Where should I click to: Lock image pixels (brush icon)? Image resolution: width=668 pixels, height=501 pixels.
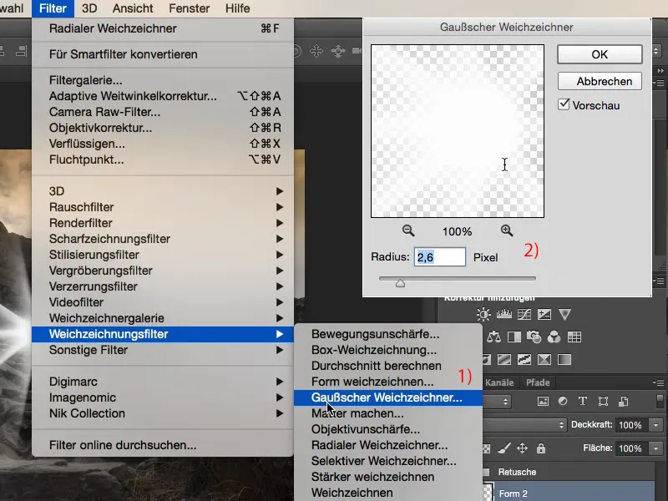pos(504,448)
